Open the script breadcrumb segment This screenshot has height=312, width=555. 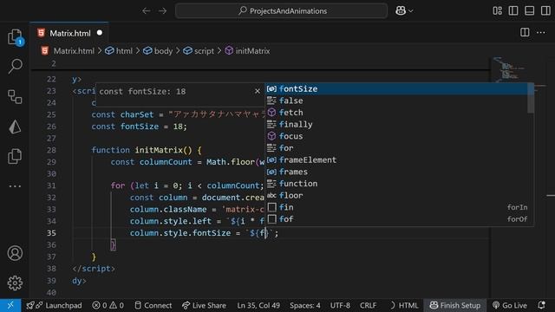[199, 51]
